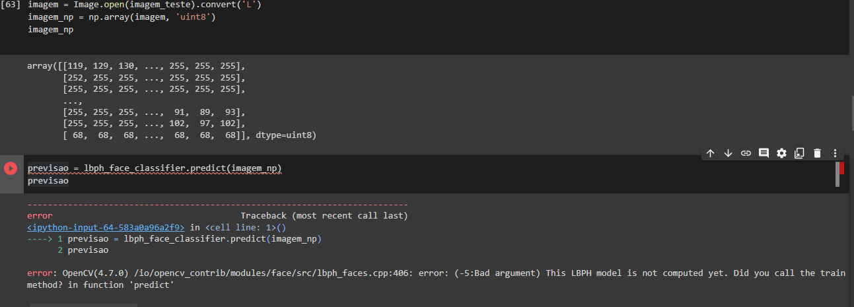The width and height of the screenshot is (854, 307).
Task: Click the [63] execution count label
Action: 11,5
